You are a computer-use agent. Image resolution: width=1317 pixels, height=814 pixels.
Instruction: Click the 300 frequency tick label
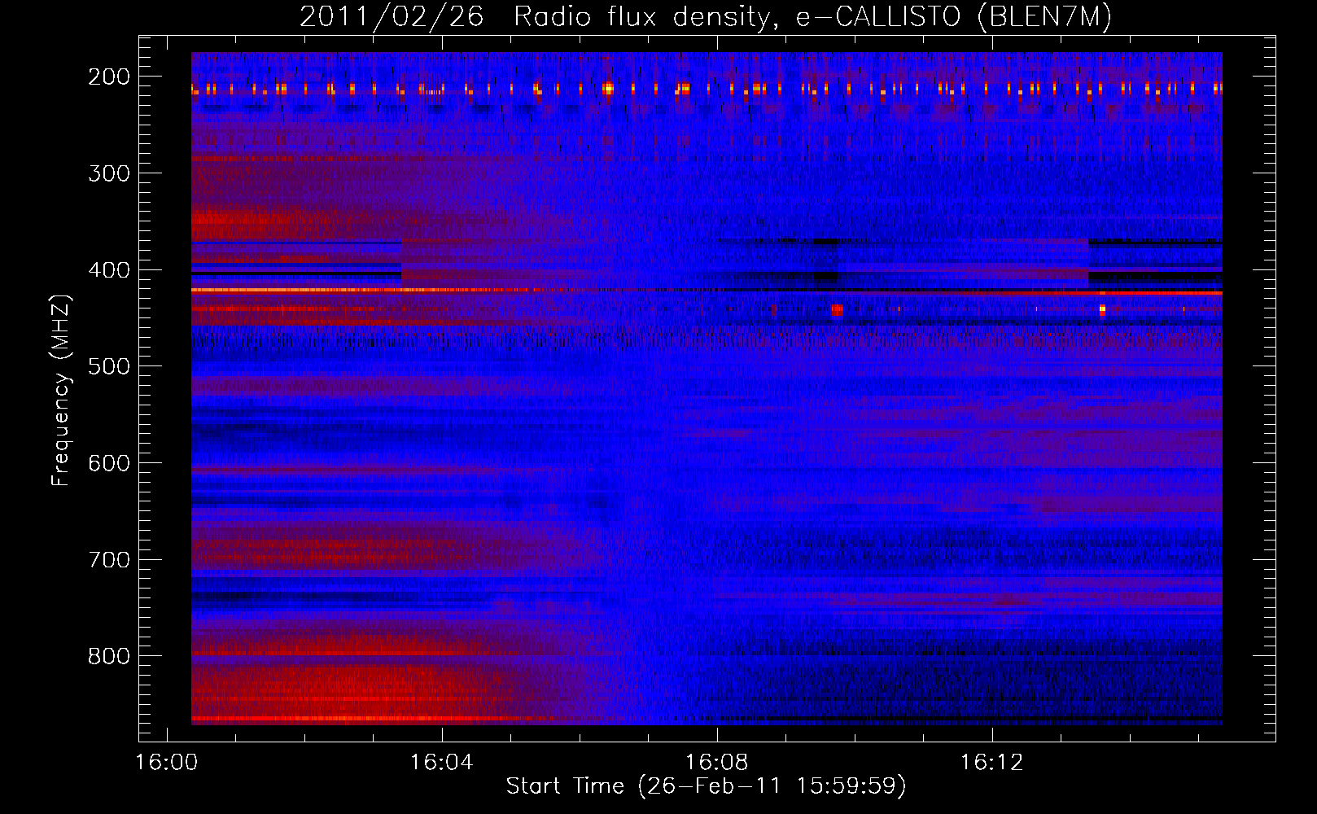[109, 173]
